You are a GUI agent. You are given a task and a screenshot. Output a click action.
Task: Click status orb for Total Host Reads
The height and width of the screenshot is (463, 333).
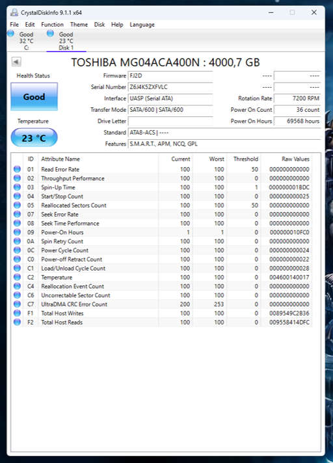17,322
